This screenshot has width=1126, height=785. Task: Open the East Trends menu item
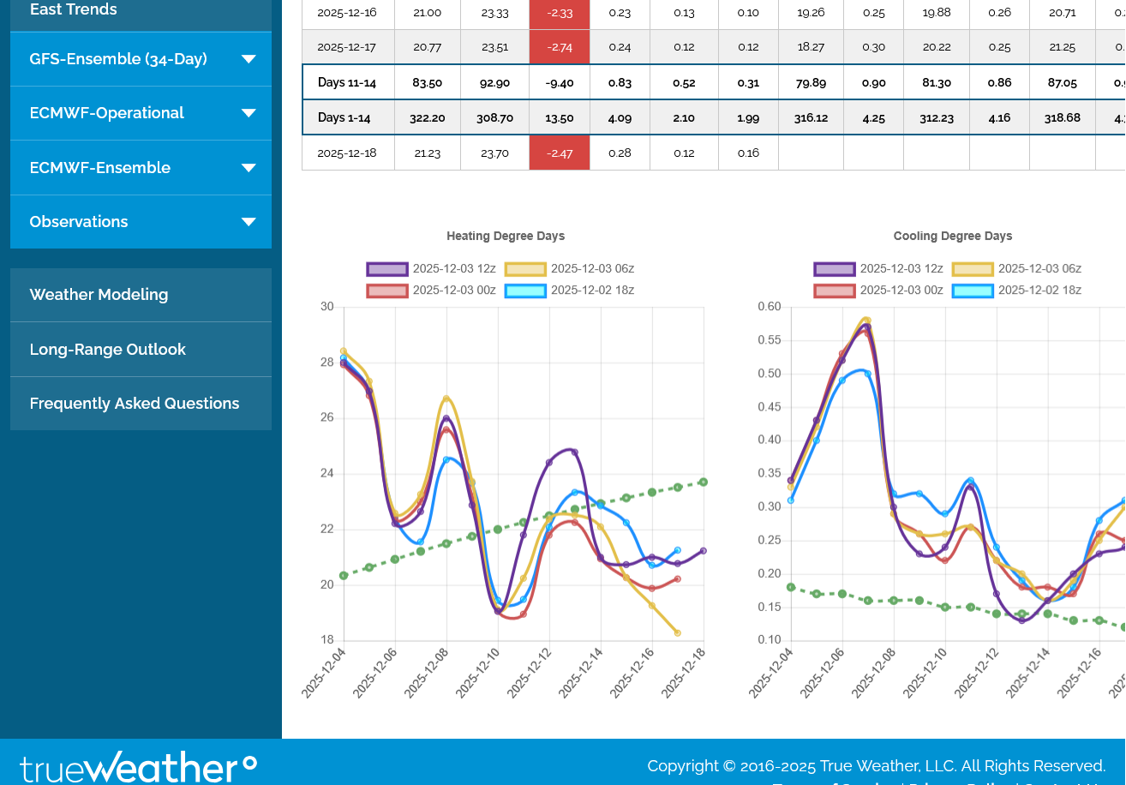pos(74,10)
